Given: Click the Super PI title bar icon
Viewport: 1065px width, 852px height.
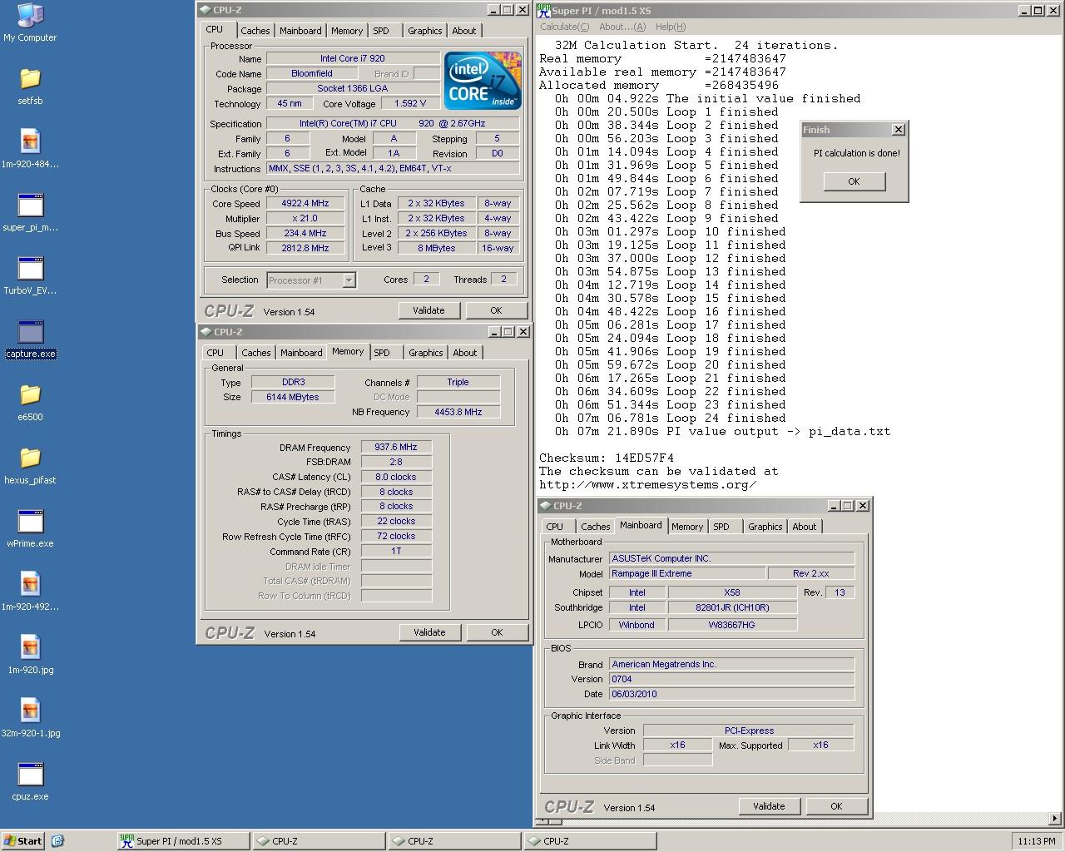Looking at the screenshot, I should (x=543, y=10).
